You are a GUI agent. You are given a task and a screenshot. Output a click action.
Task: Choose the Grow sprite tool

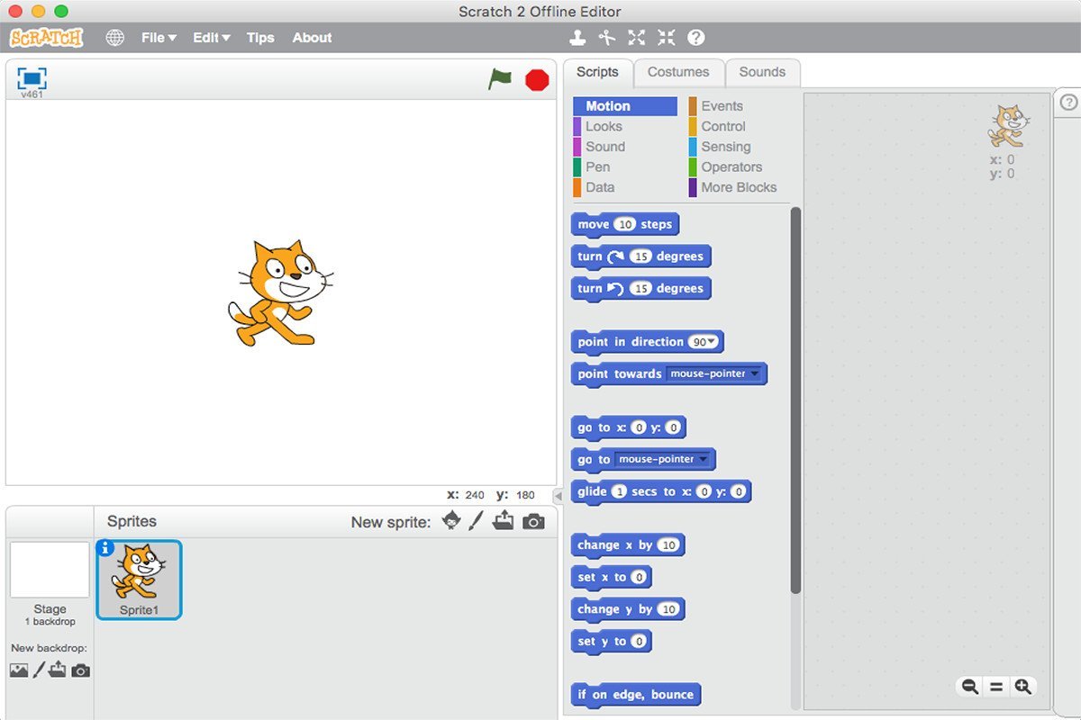click(637, 38)
